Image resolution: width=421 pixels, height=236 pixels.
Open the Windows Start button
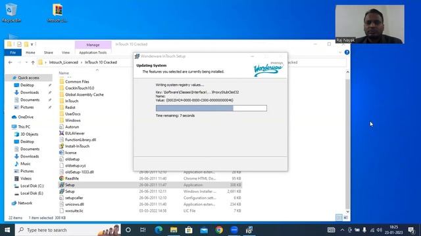(x=7, y=230)
